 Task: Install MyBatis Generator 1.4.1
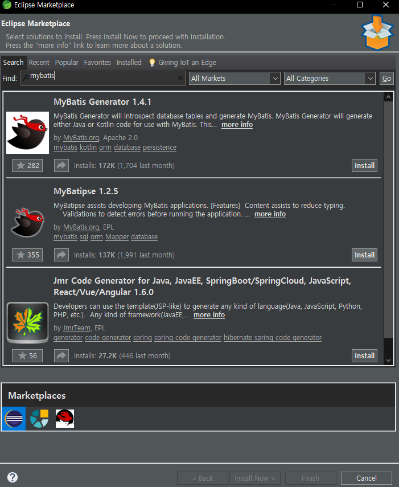coord(364,166)
